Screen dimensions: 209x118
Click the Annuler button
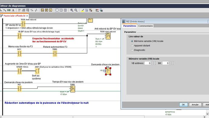[195, 105]
